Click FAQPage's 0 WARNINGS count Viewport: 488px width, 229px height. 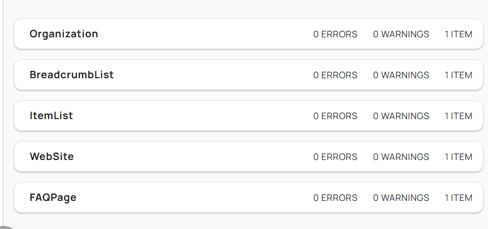click(x=401, y=198)
